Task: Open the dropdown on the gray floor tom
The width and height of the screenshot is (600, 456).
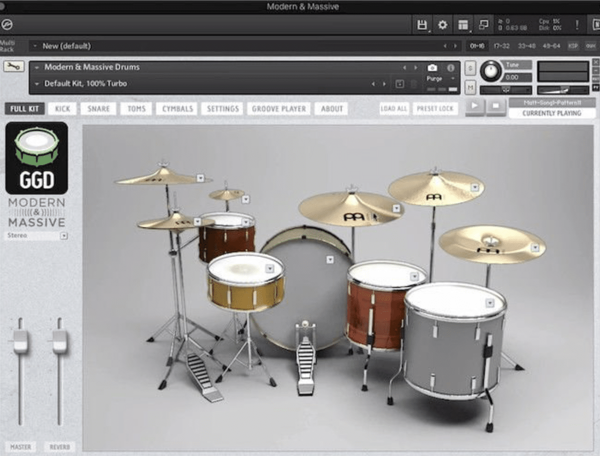Action: click(x=490, y=303)
